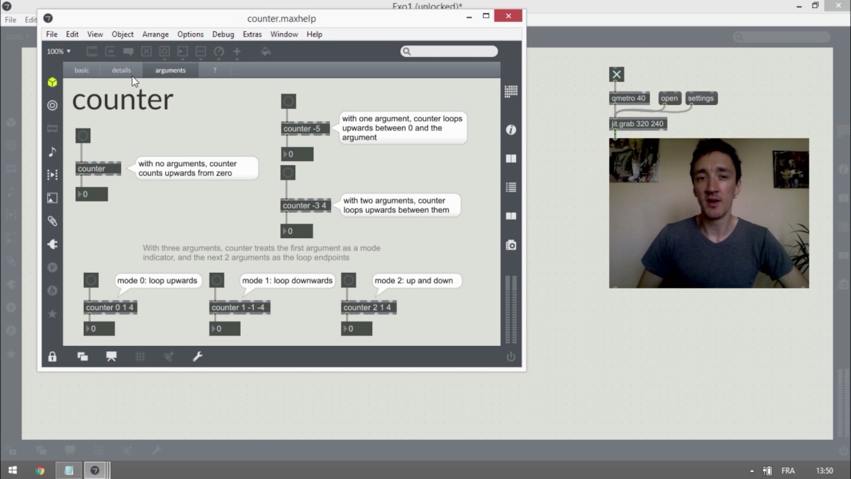Click number box below counter 0 1 4
Viewport: 851px width, 479px height.
(99, 329)
